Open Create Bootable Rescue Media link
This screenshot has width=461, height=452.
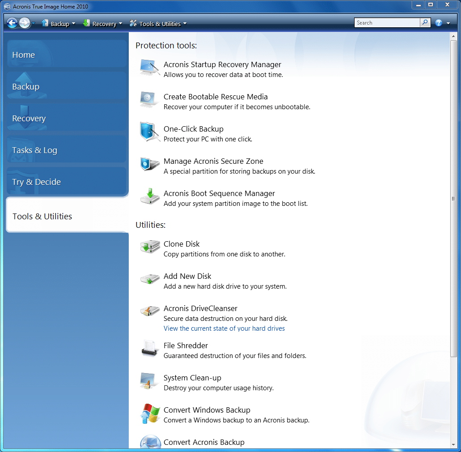(x=216, y=97)
